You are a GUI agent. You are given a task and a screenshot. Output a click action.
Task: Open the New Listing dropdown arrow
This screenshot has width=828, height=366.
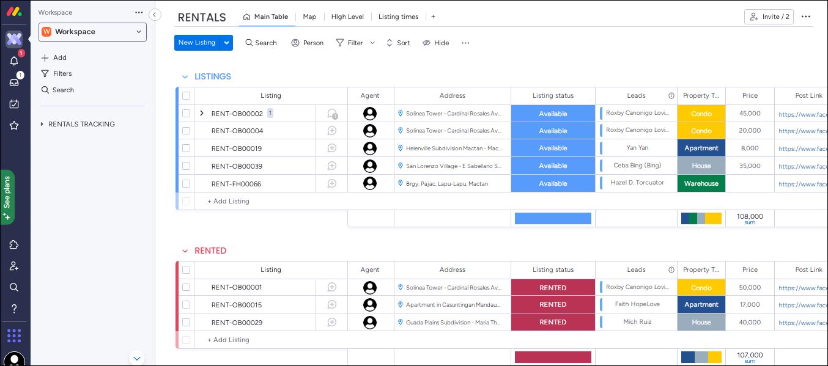click(227, 43)
